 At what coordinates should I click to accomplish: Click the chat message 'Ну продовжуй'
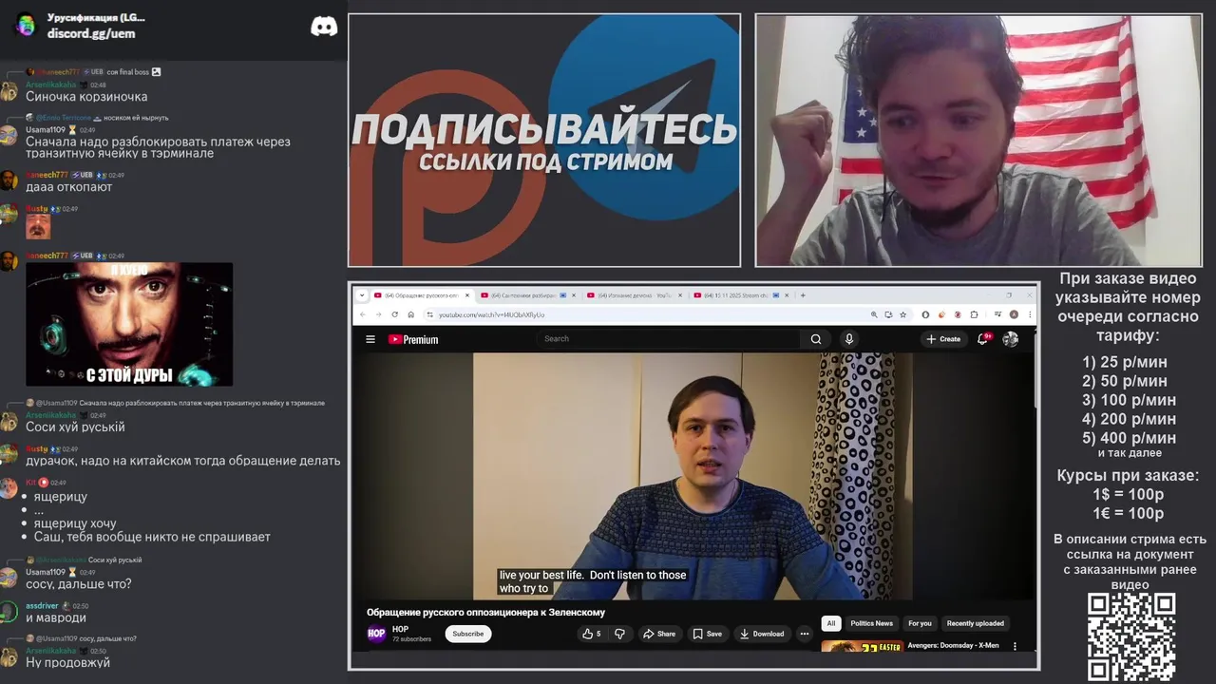(x=67, y=662)
